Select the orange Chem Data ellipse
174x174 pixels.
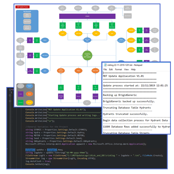pos(96,71)
